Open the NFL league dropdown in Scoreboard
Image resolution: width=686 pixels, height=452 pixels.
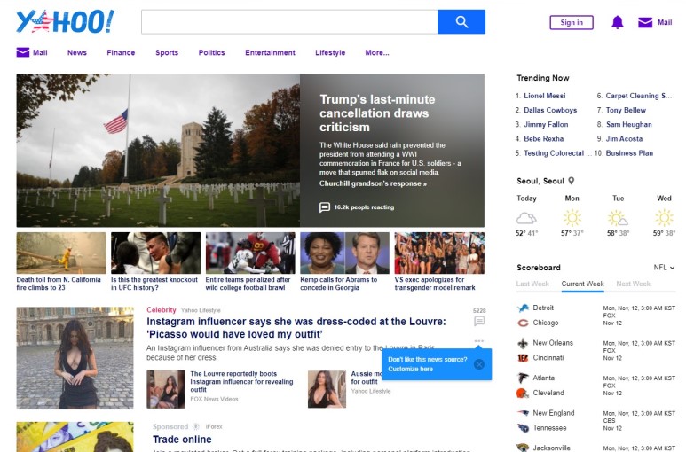664,268
